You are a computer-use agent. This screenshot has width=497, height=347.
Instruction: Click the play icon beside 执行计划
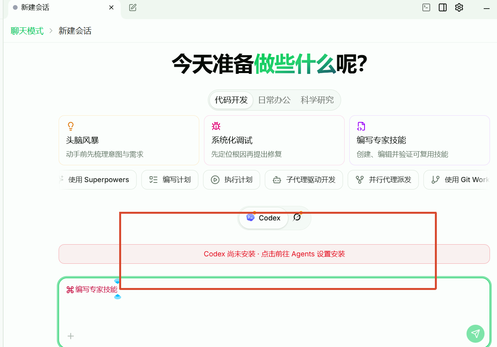pos(215,180)
